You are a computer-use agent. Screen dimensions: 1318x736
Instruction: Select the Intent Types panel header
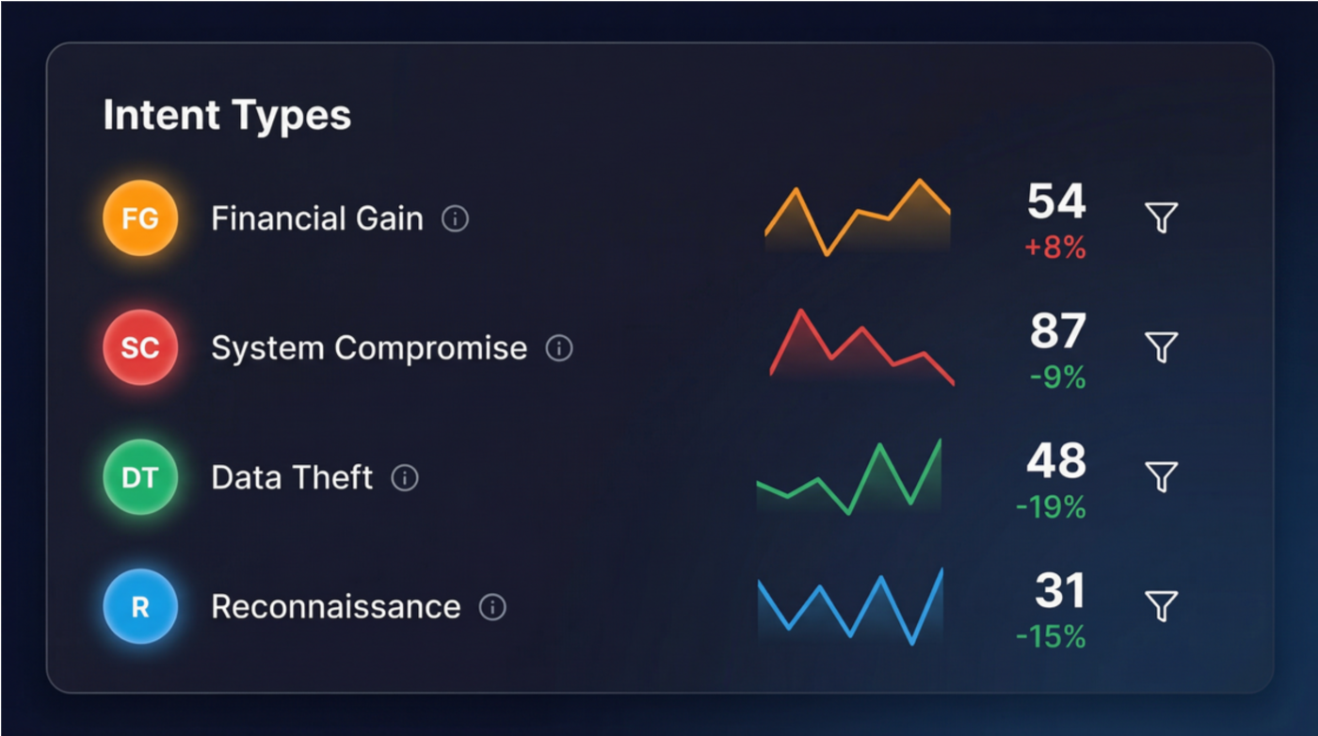click(227, 114)
